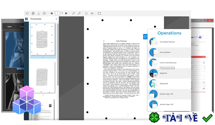Select page 1 thumbnail
This screenshot has height=125, width=215.
pyautogui.click(x=43, y=39)
